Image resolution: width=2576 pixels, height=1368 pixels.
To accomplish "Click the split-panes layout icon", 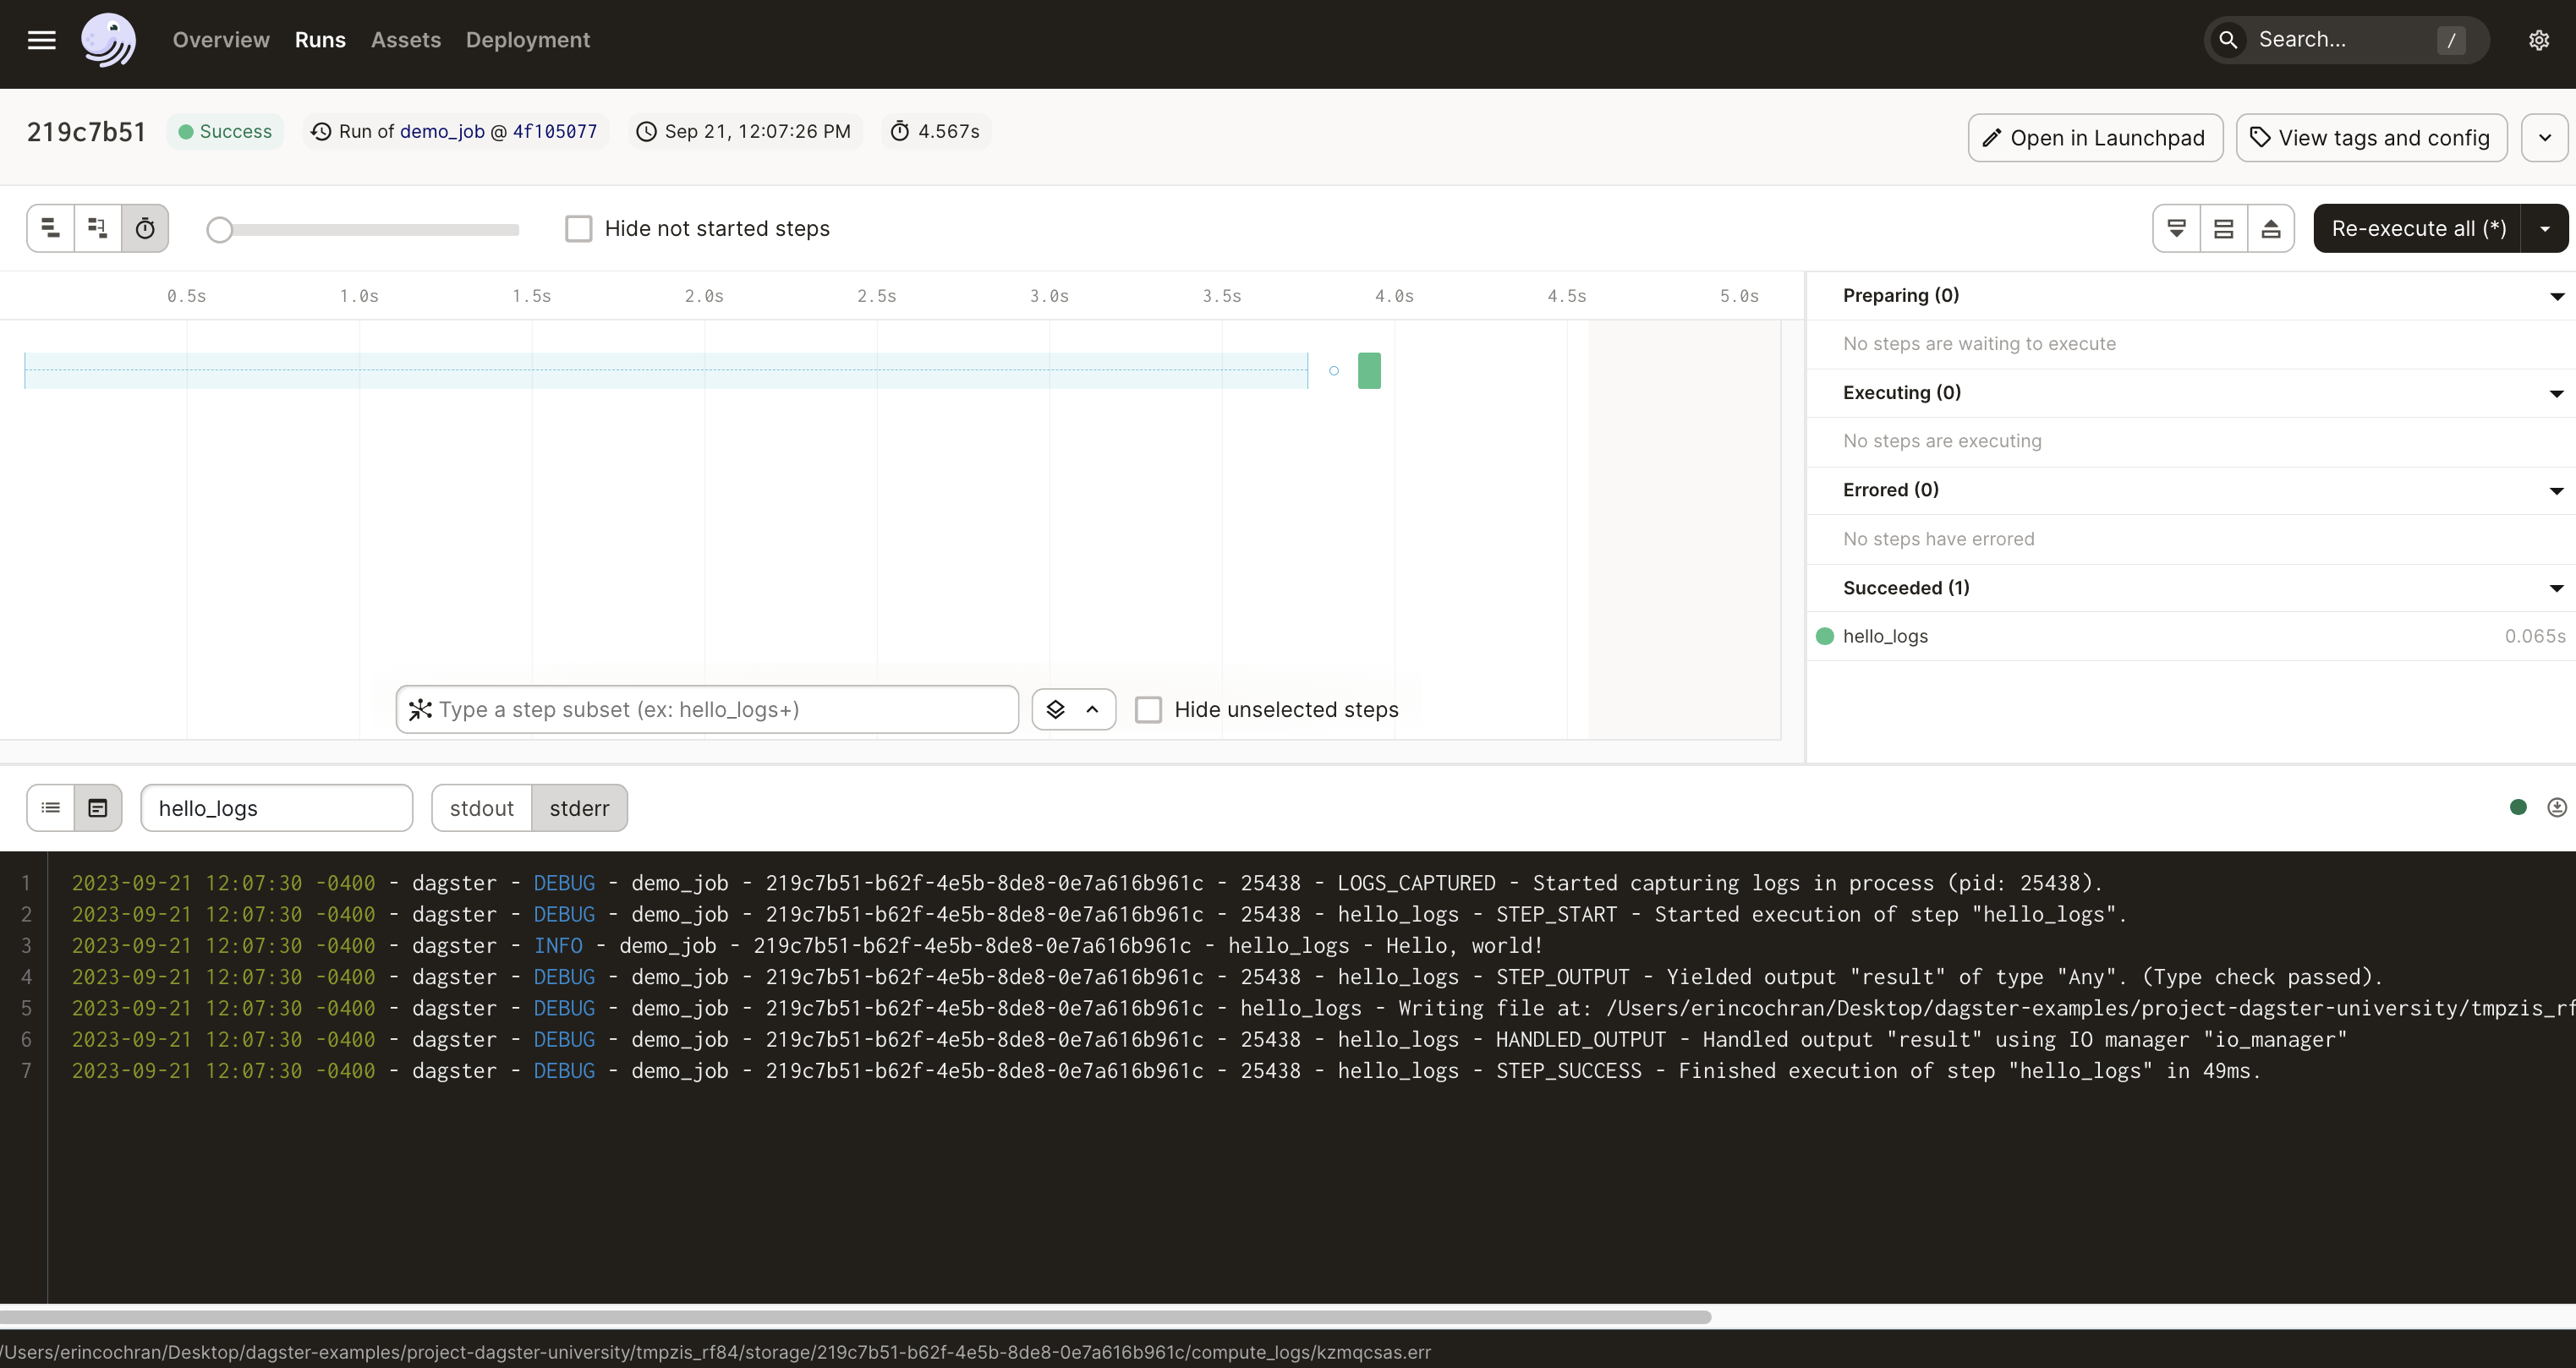I will (2224, 228).
